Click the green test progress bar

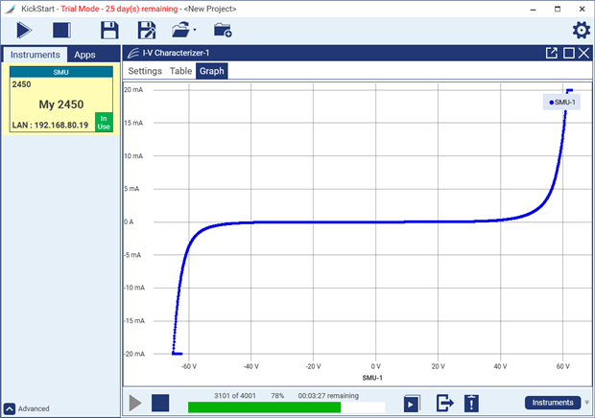(x=264, y=407)
